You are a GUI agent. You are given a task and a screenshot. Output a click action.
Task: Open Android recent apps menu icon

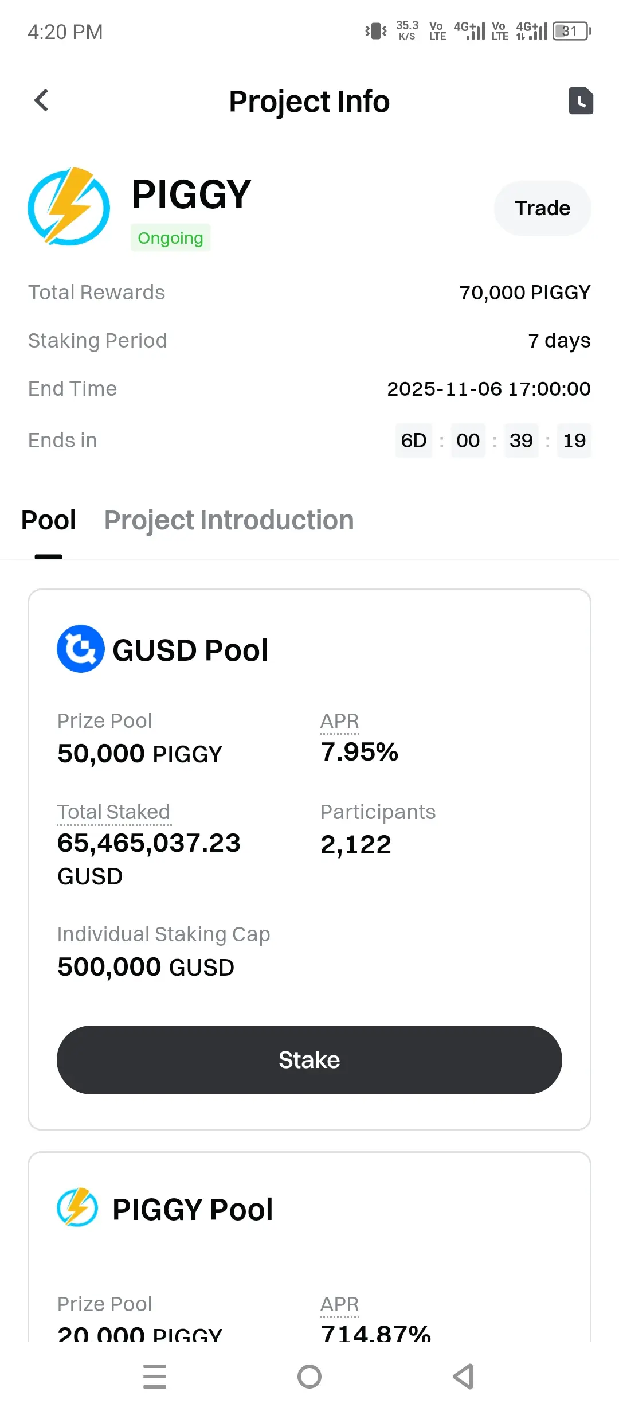pyautogui.click(x=155, y=1376)
